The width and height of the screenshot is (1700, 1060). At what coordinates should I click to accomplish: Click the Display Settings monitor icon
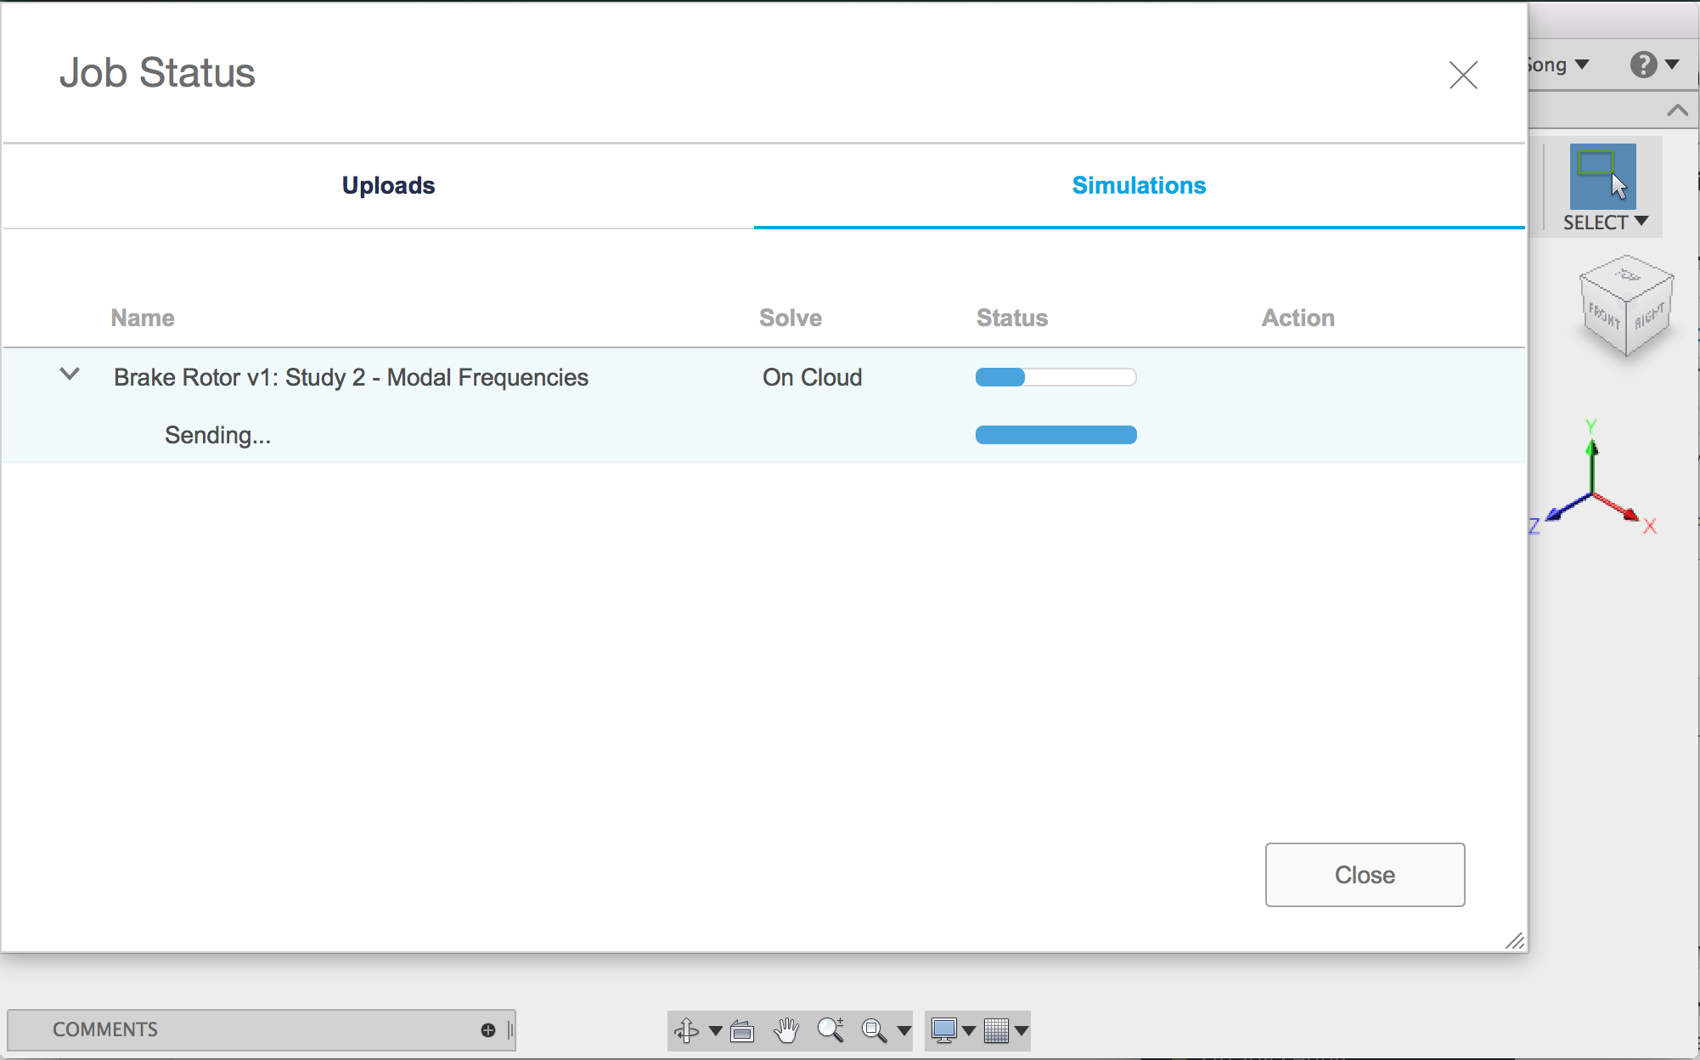(x=943, y=1030)
